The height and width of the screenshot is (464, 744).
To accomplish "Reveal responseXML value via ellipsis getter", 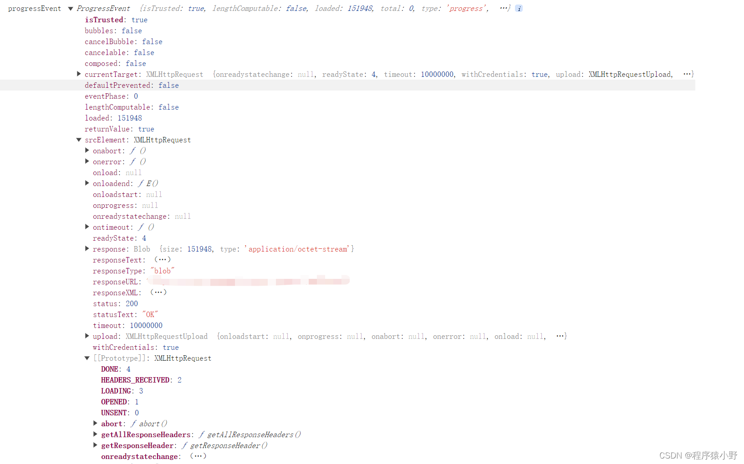I will click(x=158, y=292).
